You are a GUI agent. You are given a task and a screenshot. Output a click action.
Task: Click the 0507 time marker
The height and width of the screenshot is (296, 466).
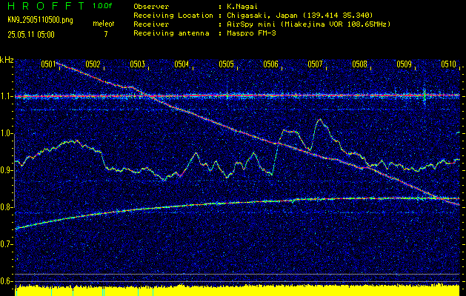[x=315, y=64]
